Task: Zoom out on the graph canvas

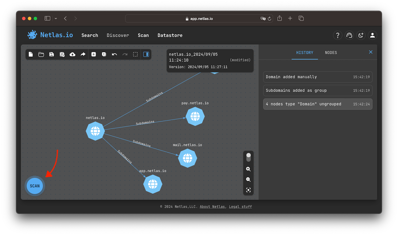Action: (x=248, y=179)
